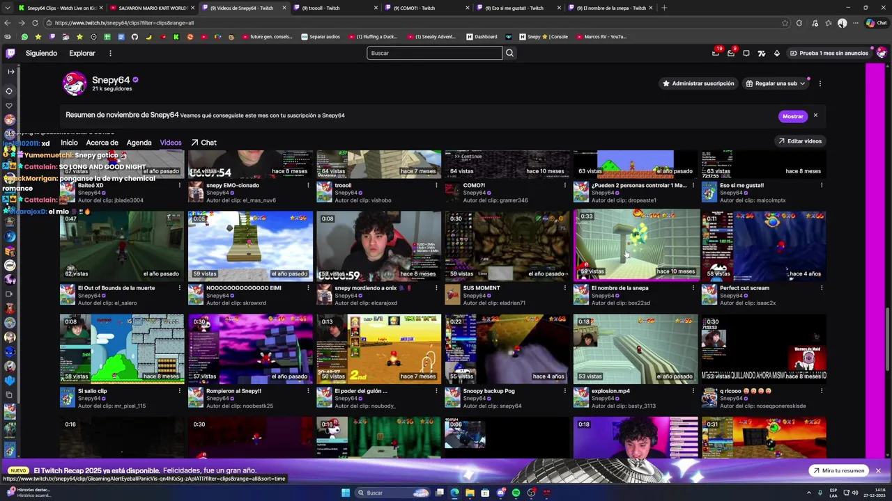Open the Prime loot crown icon
The width and height of the screenshot is (892, 501).
click(x=716, y=53)
